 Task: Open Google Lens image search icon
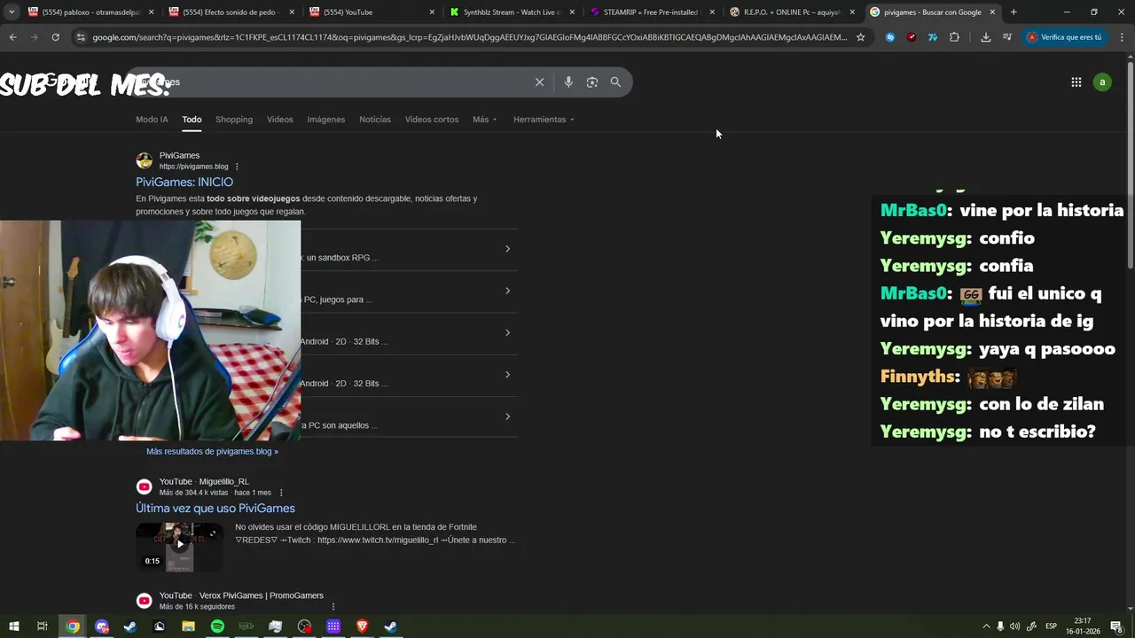pyautogui.click(x=591, y=82)
